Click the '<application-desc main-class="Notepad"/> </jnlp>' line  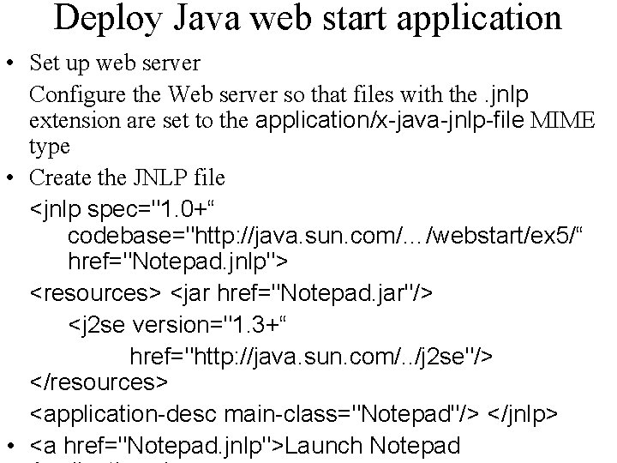click(294, 415)
